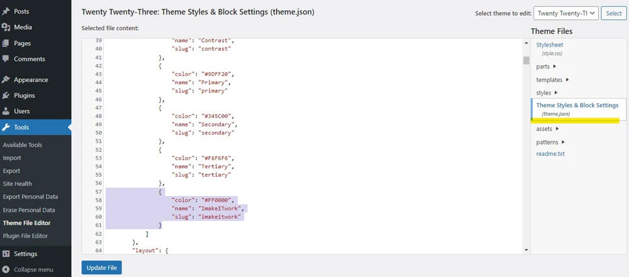
Task: Open Erase Personal Data page
Action: click(x=29, y=210)
